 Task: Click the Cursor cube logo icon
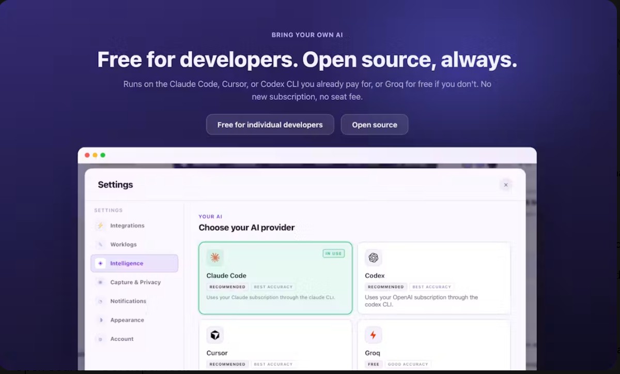coord(215,335)
